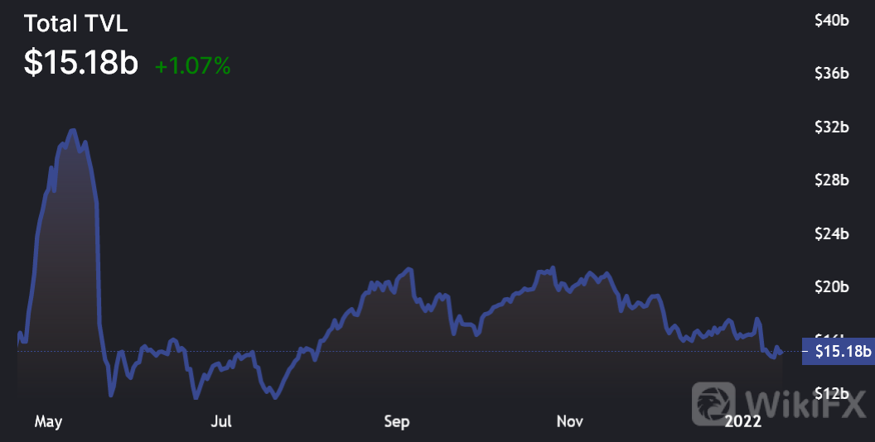Click the green +1.07% change indicator
Viewport: 875px width, 442px height.
pos(192,66)
